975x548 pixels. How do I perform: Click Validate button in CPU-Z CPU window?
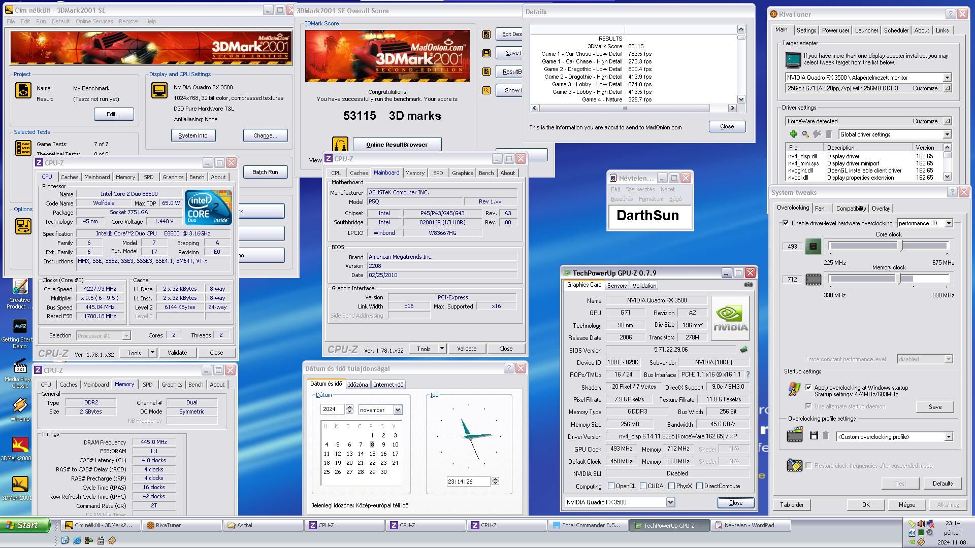click(x=177, y=353)
